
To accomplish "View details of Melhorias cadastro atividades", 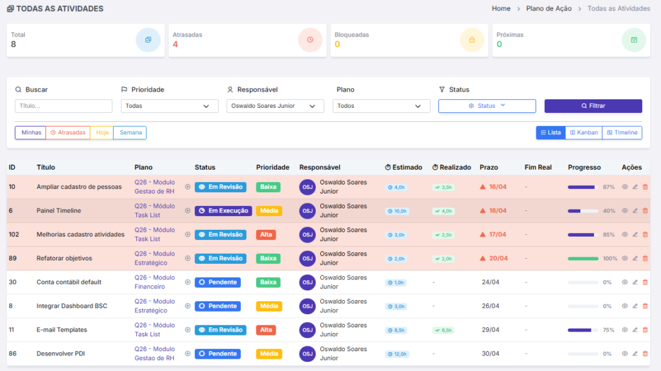I will (625, 234).
